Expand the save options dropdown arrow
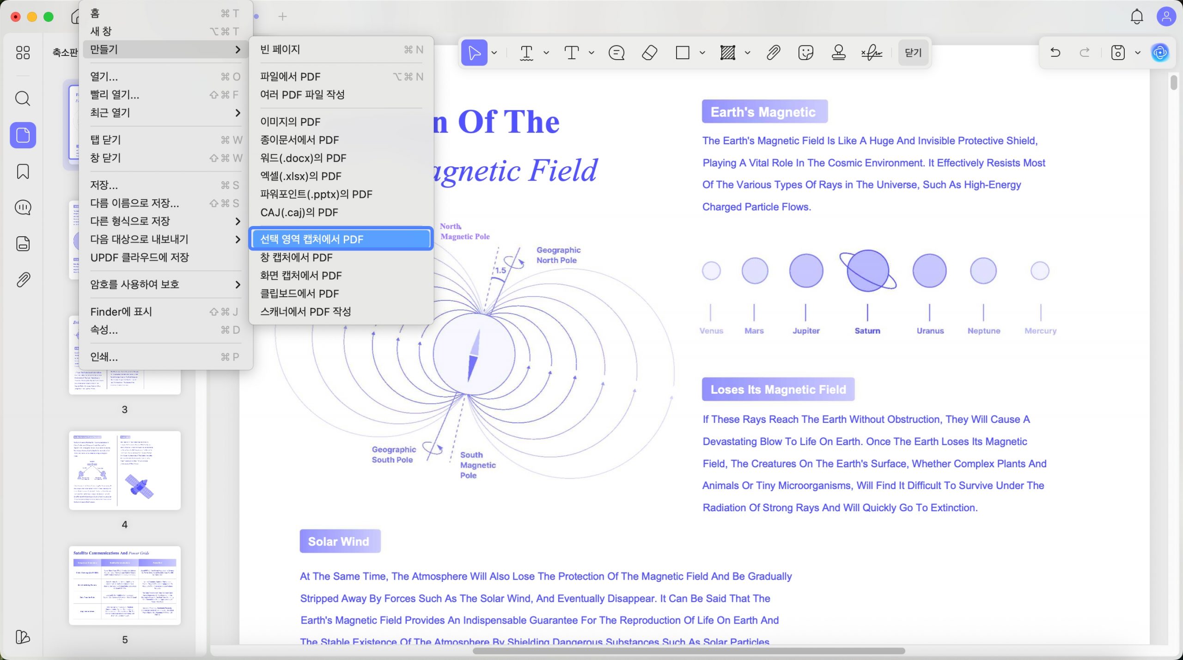This screenshot has height=660, width=1183. pos(1138,53)
